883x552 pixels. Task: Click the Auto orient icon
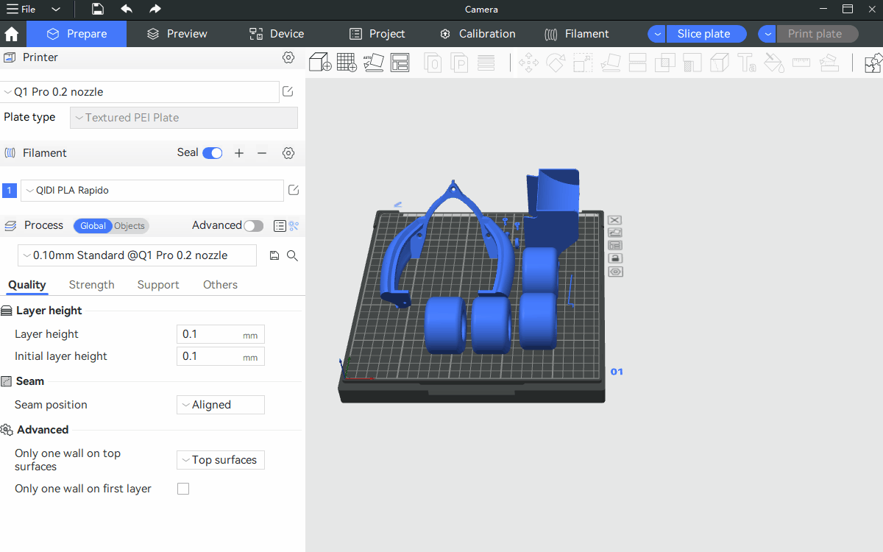click(373, 63)
